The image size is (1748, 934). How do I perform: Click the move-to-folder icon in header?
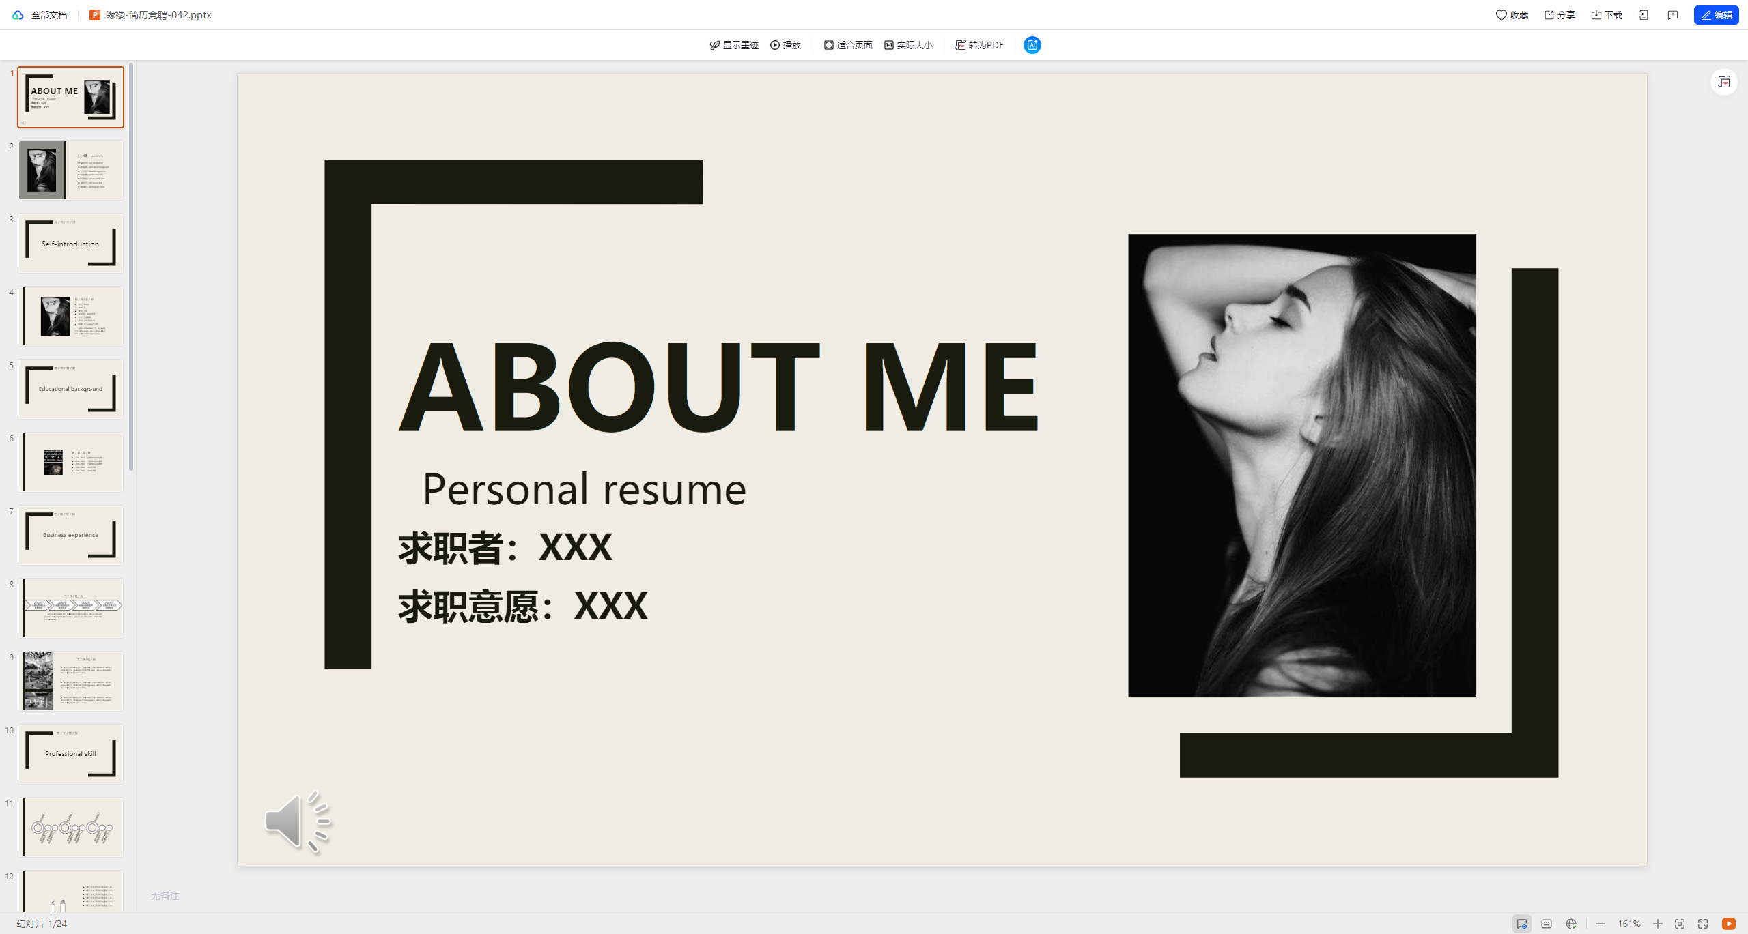[1644, 15]
